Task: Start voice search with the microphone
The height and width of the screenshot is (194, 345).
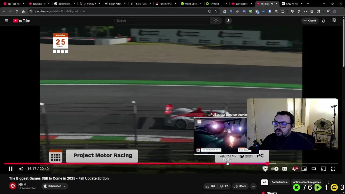Action: [x=228, y=20]
